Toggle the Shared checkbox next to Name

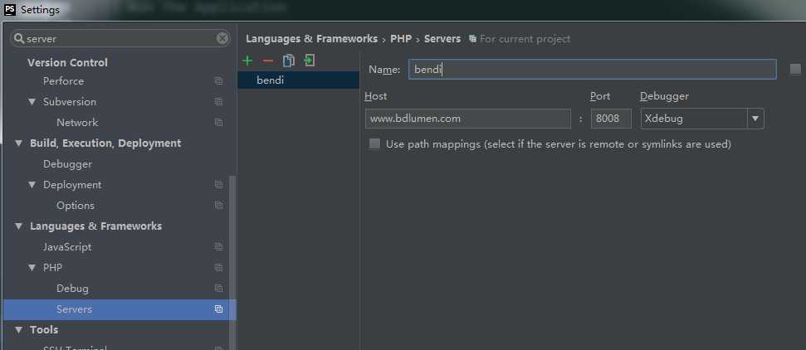tap(795, 69)
